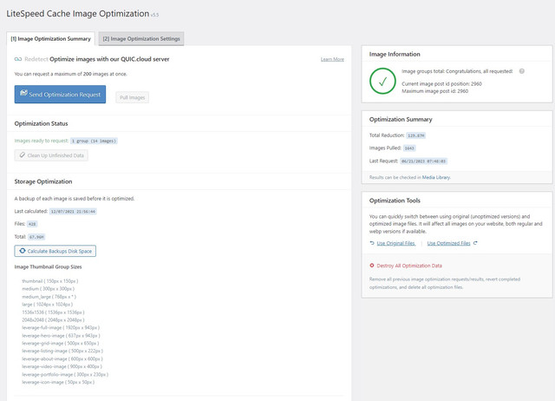The height and width of the screenshot is (401, 555).
Task: Click the Optimization Status heading
Action: click(x=41, y=123)
